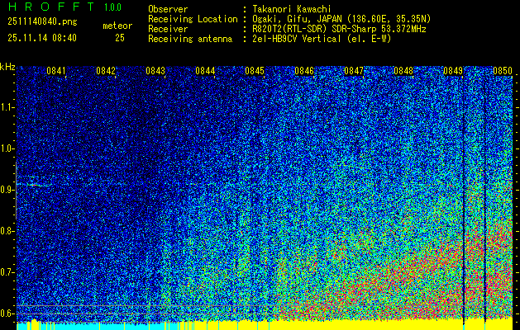The width and height of the screenshot is (520, 330).
Task: Select the location Ogaki, Gifu, JAPAN text
Action: tap(341, 19)
